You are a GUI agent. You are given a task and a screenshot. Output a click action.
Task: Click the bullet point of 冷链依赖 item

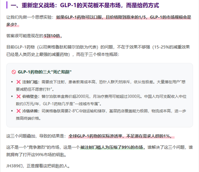[12, 111]
